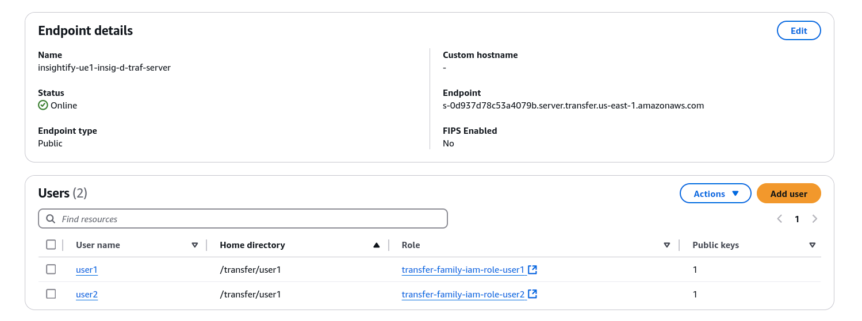Click the external link icon beside transfer-family-iam-role-user2

(532, 294)
